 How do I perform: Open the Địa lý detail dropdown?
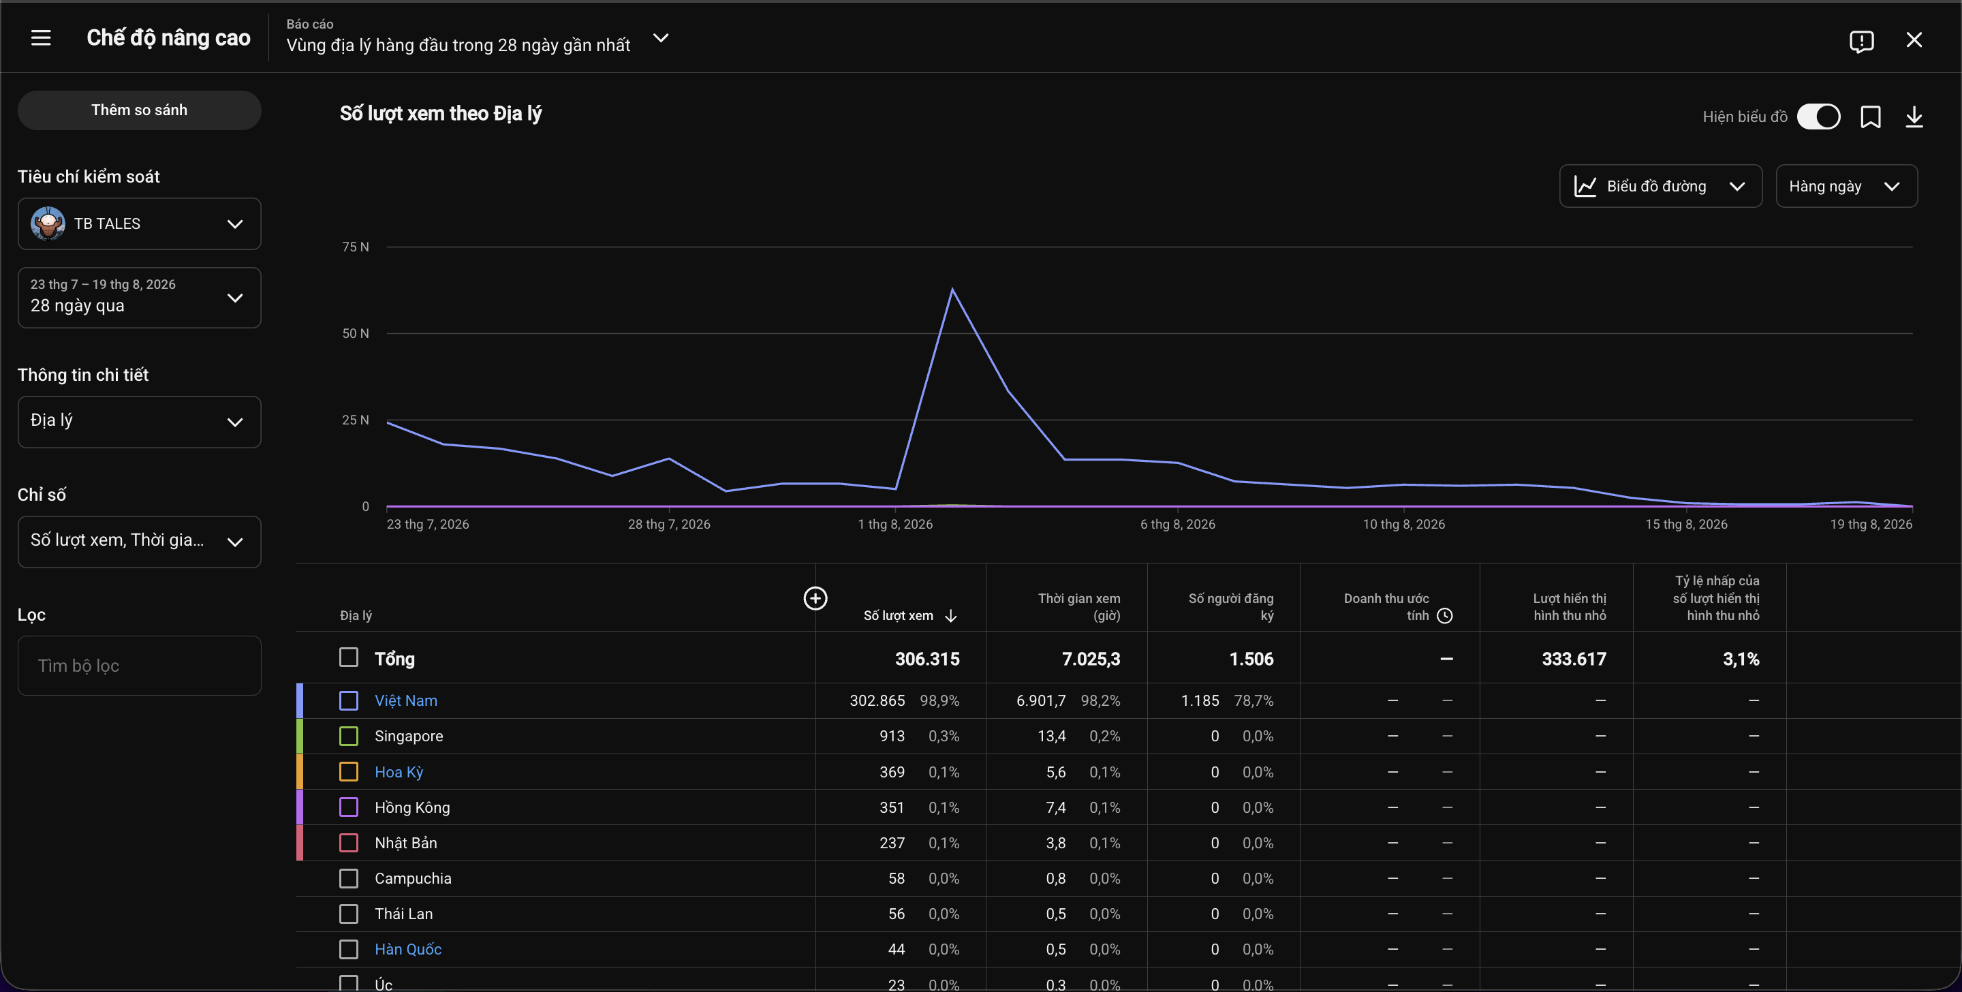point(140,421)
